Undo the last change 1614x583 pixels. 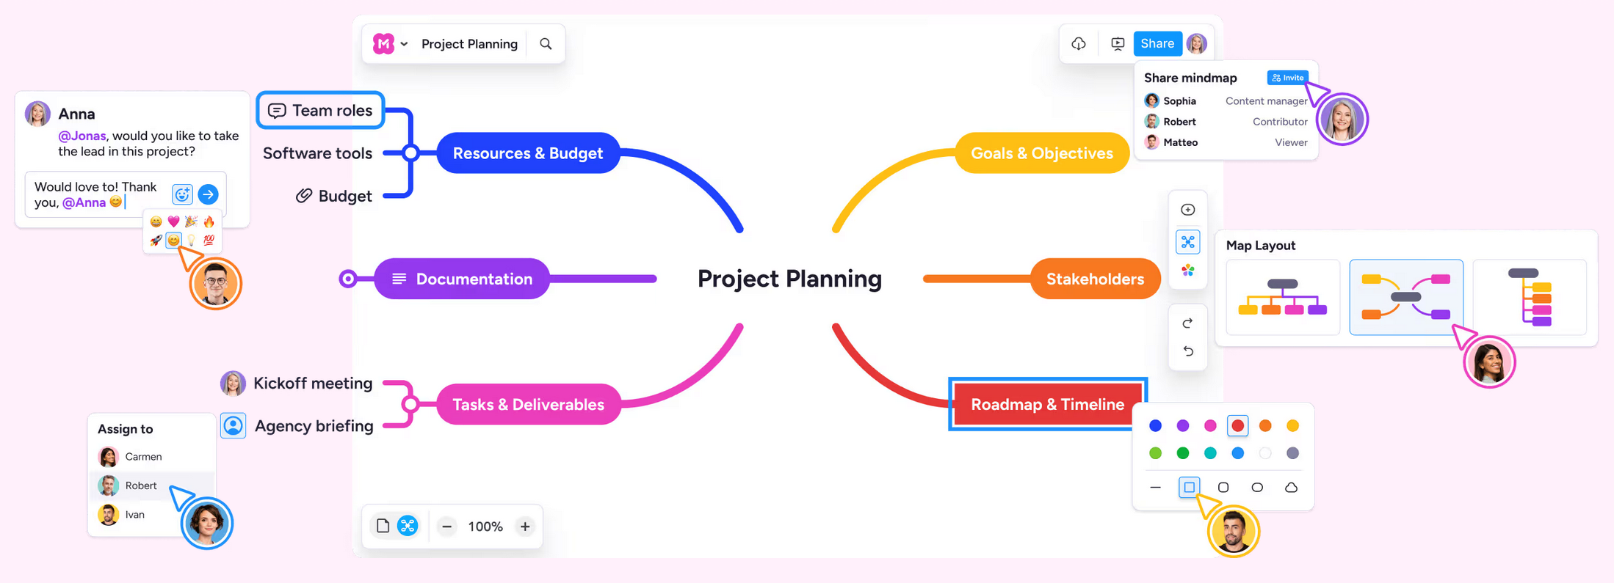point(1188,351)
